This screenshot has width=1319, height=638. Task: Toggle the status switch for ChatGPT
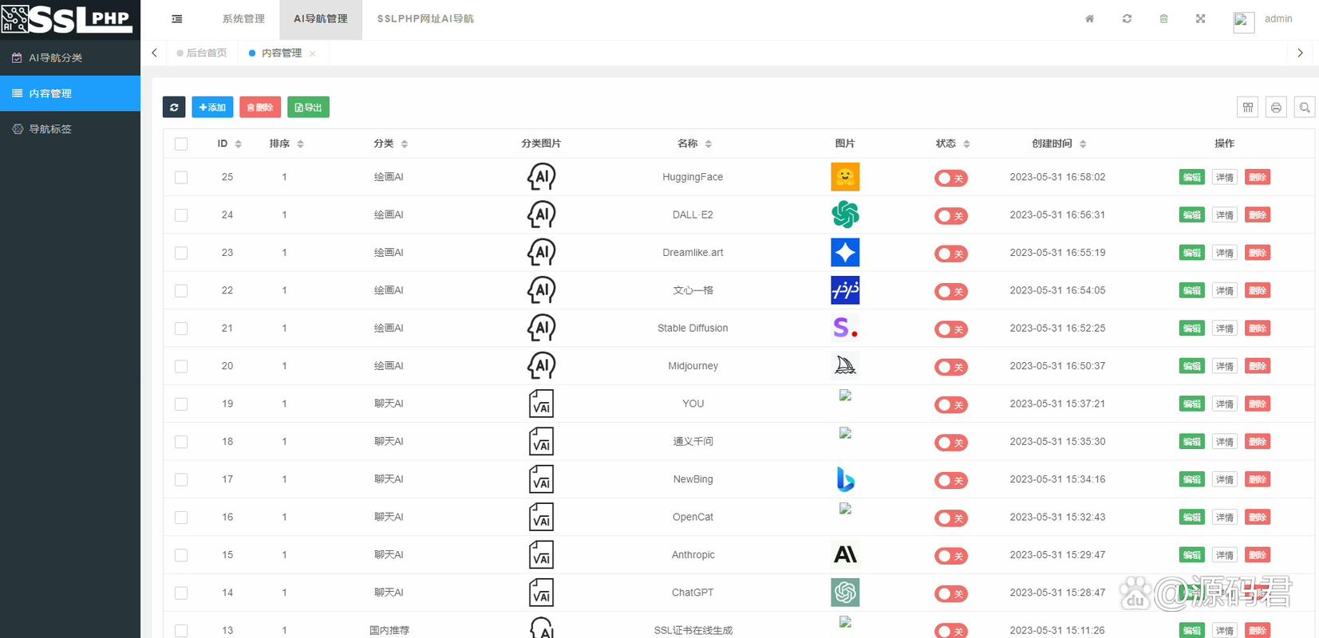[951, 593]
